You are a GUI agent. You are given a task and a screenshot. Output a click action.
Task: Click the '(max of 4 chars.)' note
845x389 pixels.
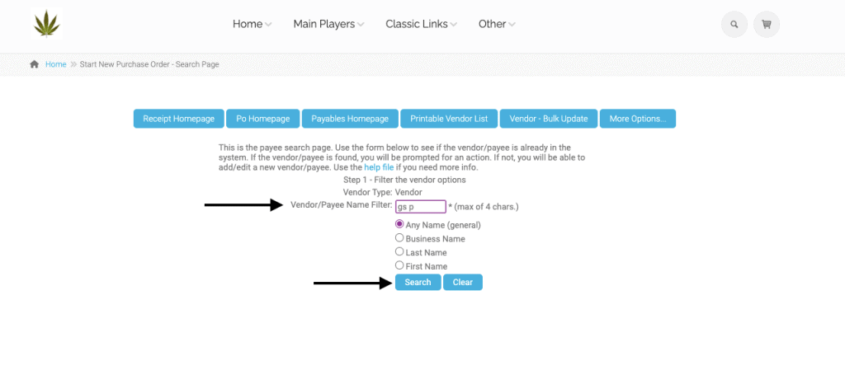tap(487, 207)
